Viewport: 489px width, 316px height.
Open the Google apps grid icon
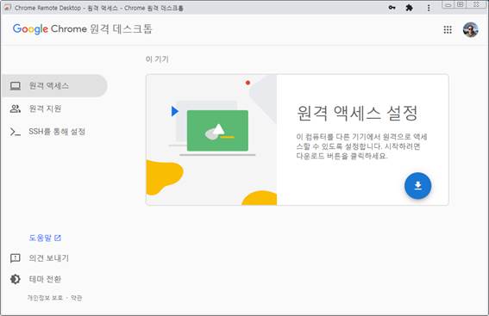pyautogui.click(x=448, y=29)
